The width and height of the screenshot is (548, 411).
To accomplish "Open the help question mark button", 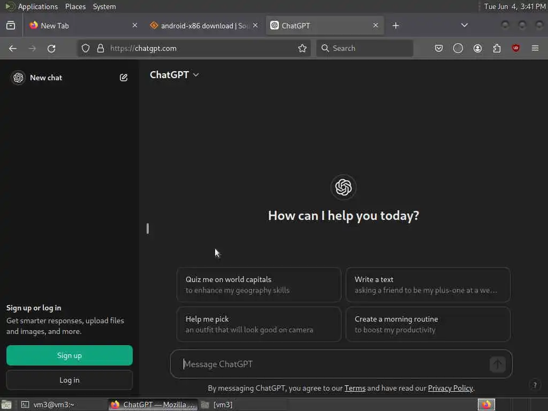I will click(x=535, y=385).
